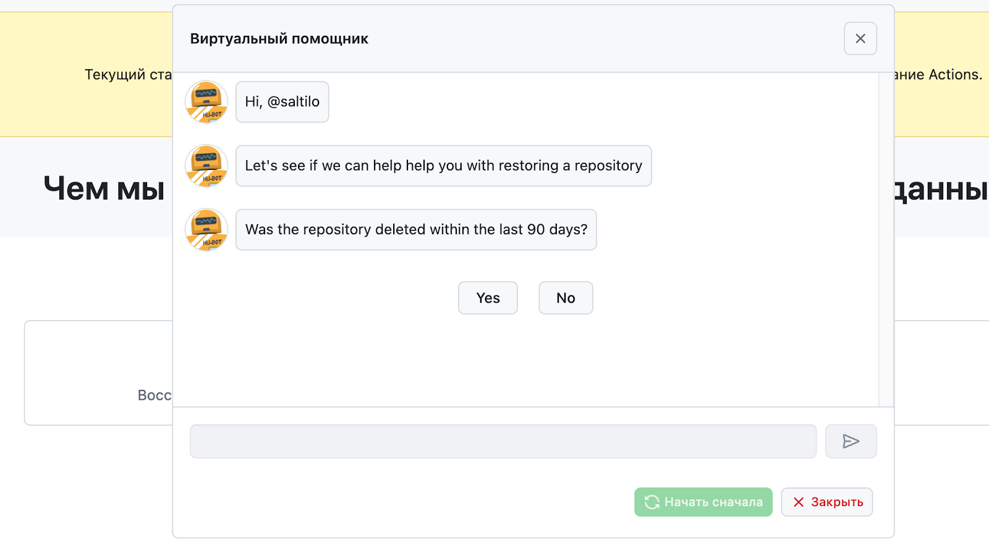Focus the chat message input field
This screenshot has width=989, height=553.
click(x=503, y=441)
